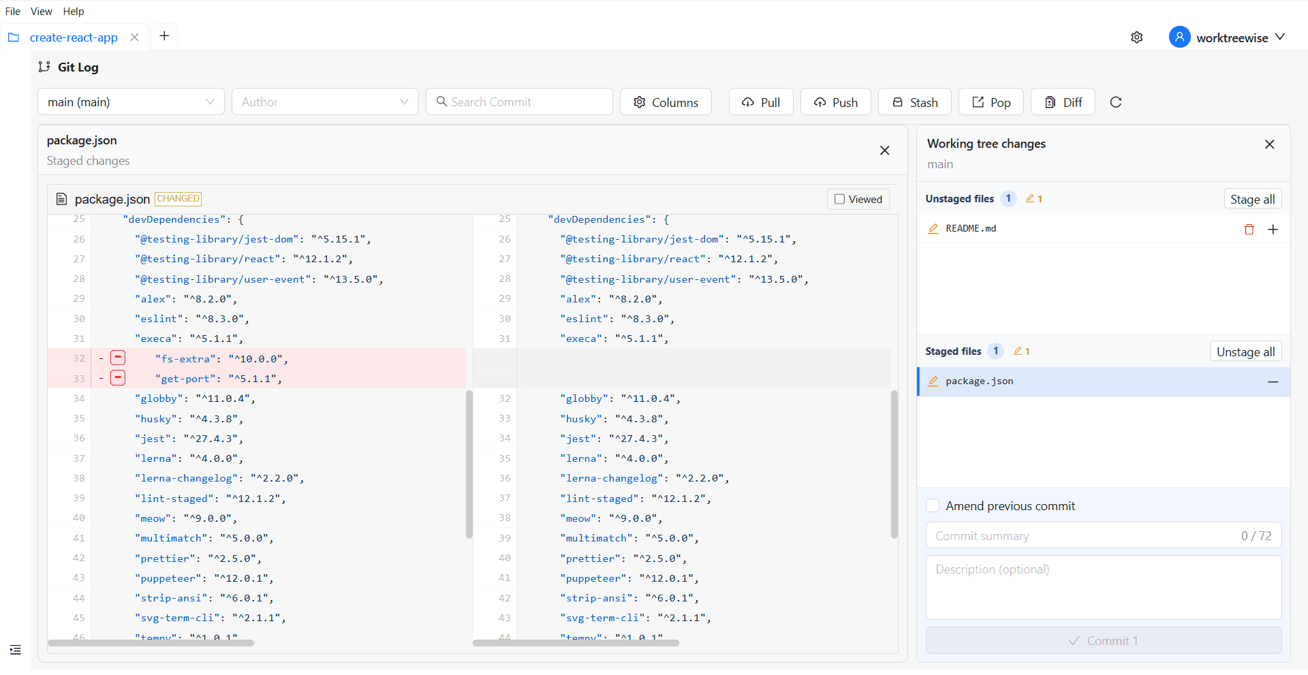Select the create-react-app tab

tap(74, 37)
